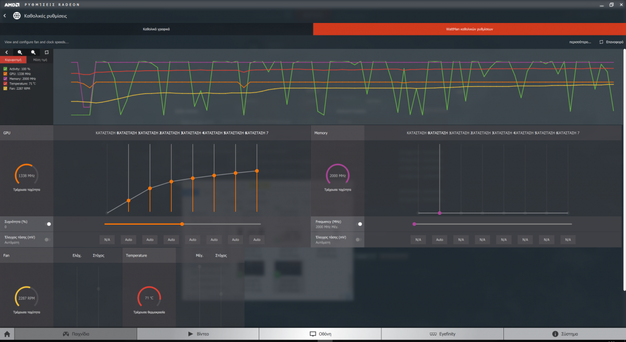This screenshot has width=626, height=342.
Task: Click the 1338 MHz GPU speed gauge
Action: [x=27, y=176]
